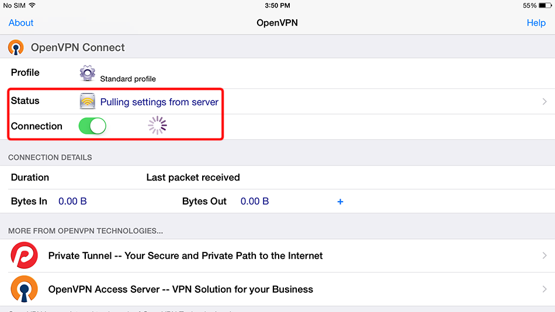The image size is (555, 312).
Task: Tap the Standard profile gear icon
Action: (x=88, y=74)
